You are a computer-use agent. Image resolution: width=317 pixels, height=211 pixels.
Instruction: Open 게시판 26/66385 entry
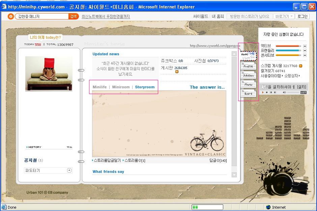click(174, 68)
